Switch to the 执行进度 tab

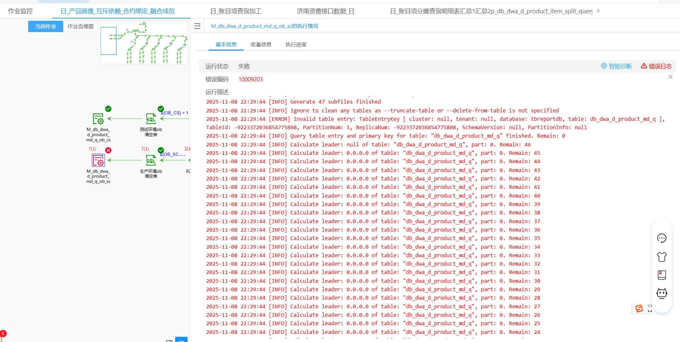click(x=296, y=44)
